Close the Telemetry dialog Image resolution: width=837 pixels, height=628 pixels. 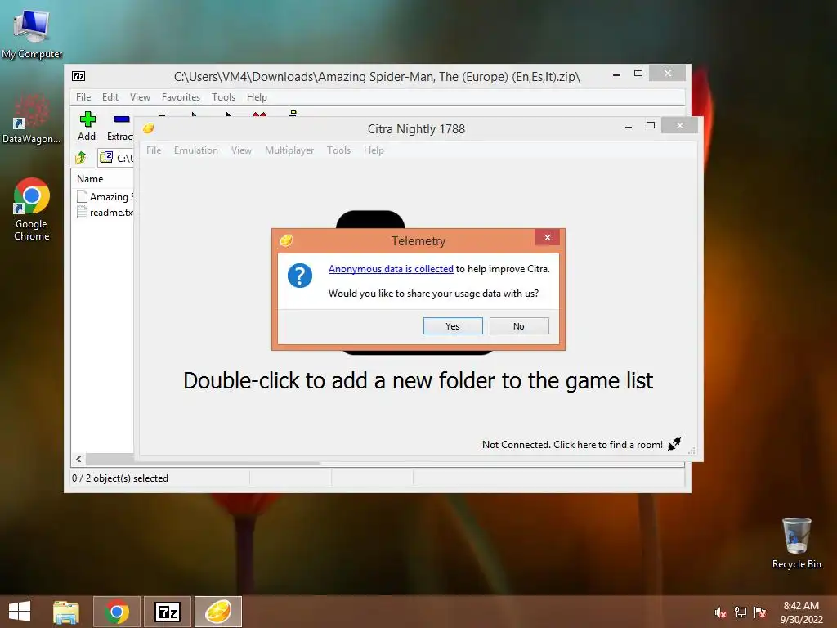[547, 238]
